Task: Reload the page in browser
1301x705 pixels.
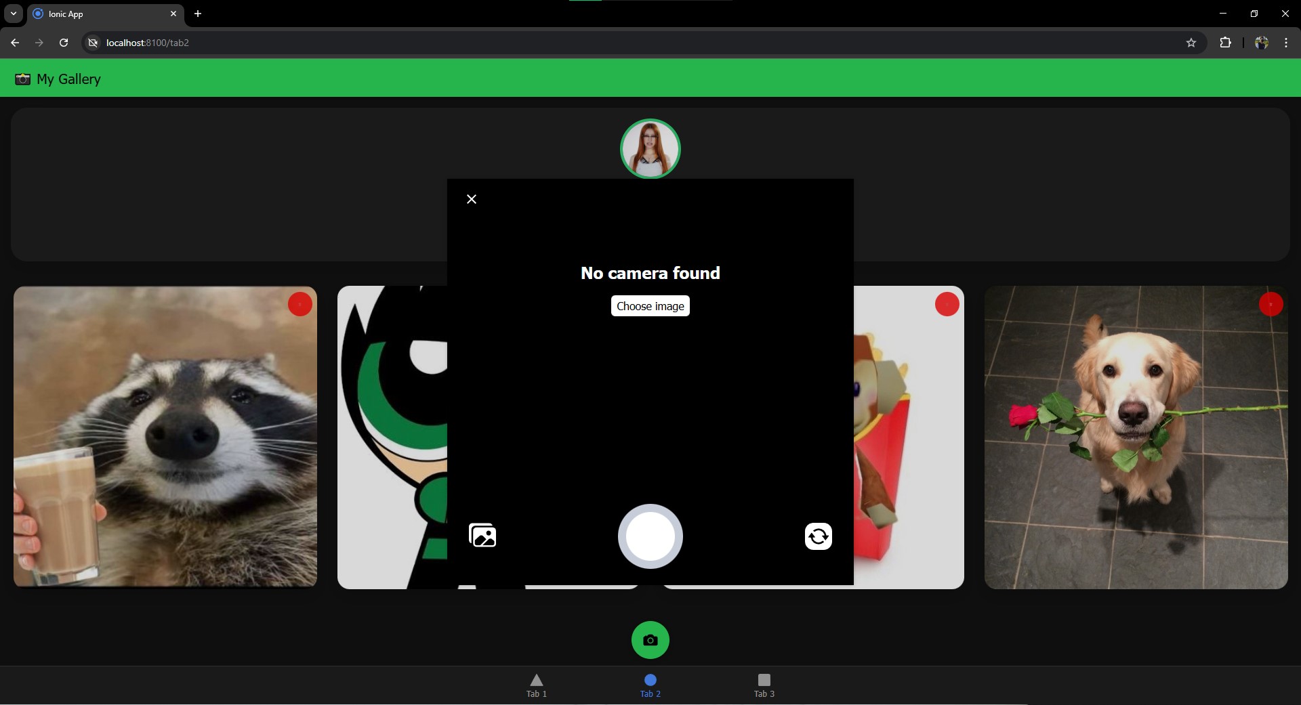Action: click(x=64, y=43)
